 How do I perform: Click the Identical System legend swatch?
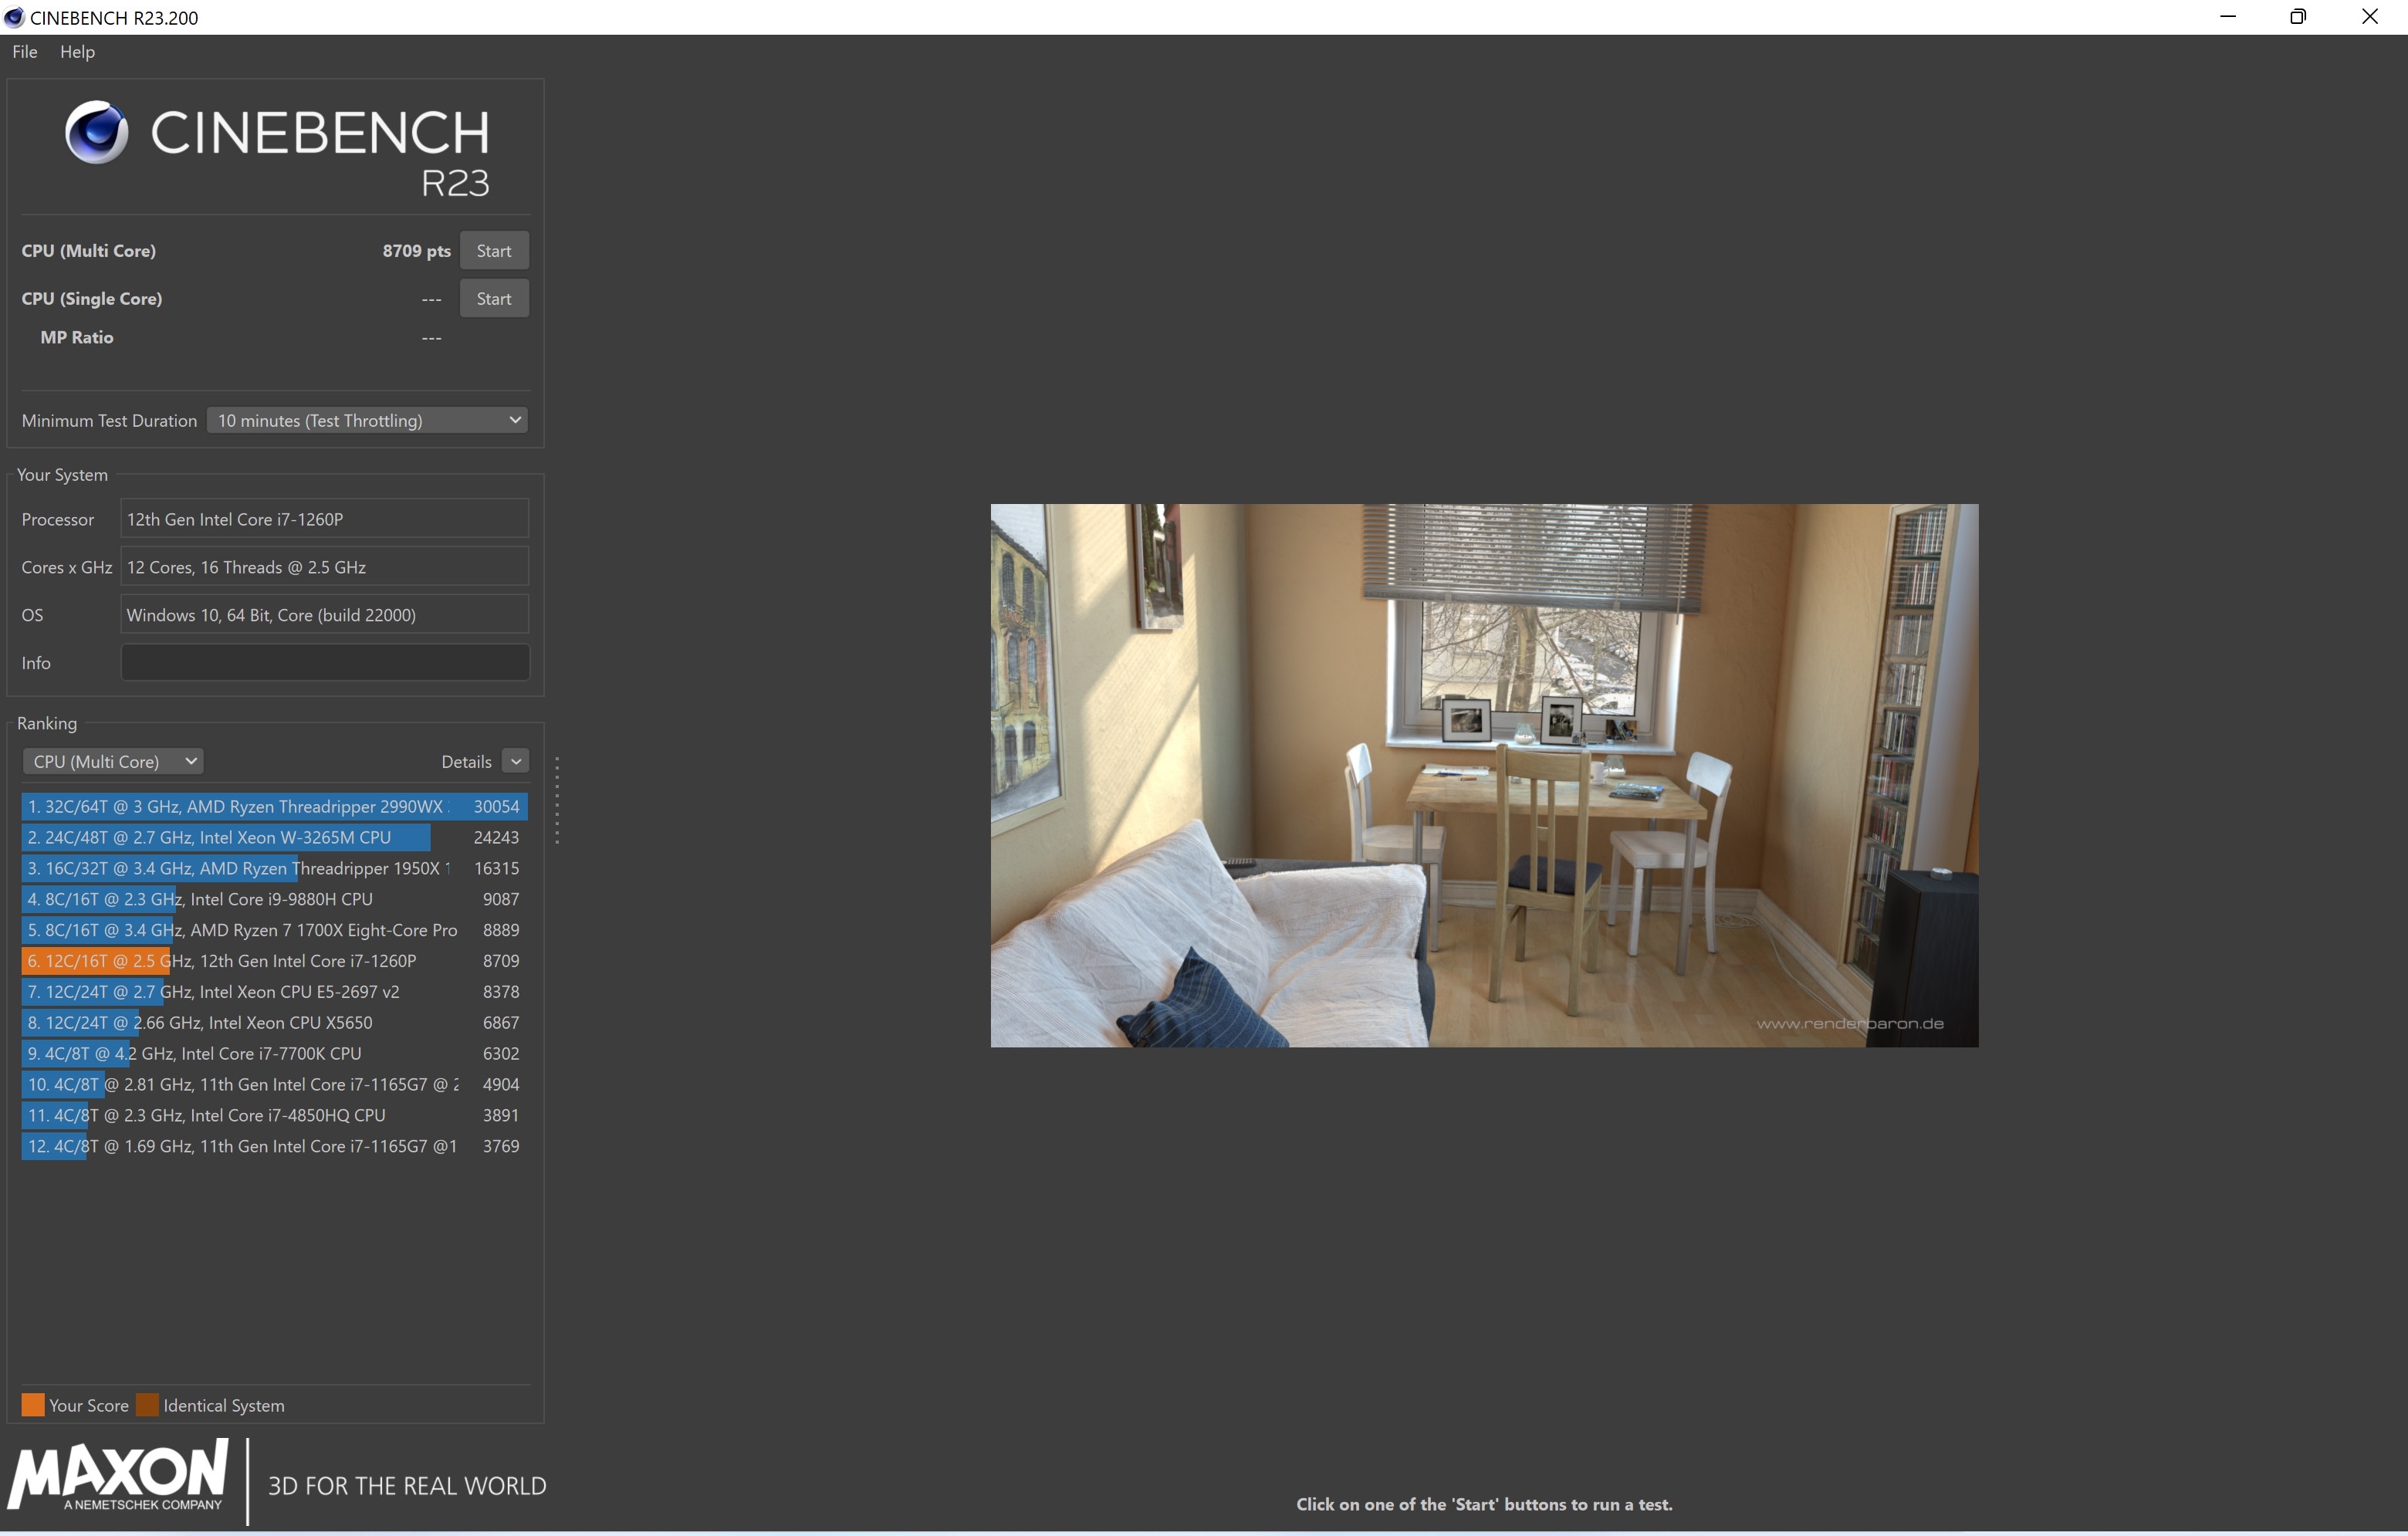[148, 1405]
